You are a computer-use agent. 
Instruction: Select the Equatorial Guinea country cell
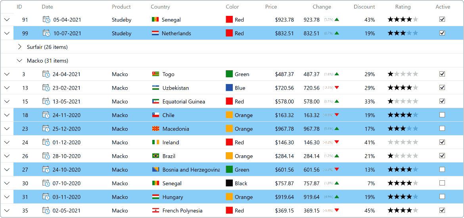tap(185, 101)
